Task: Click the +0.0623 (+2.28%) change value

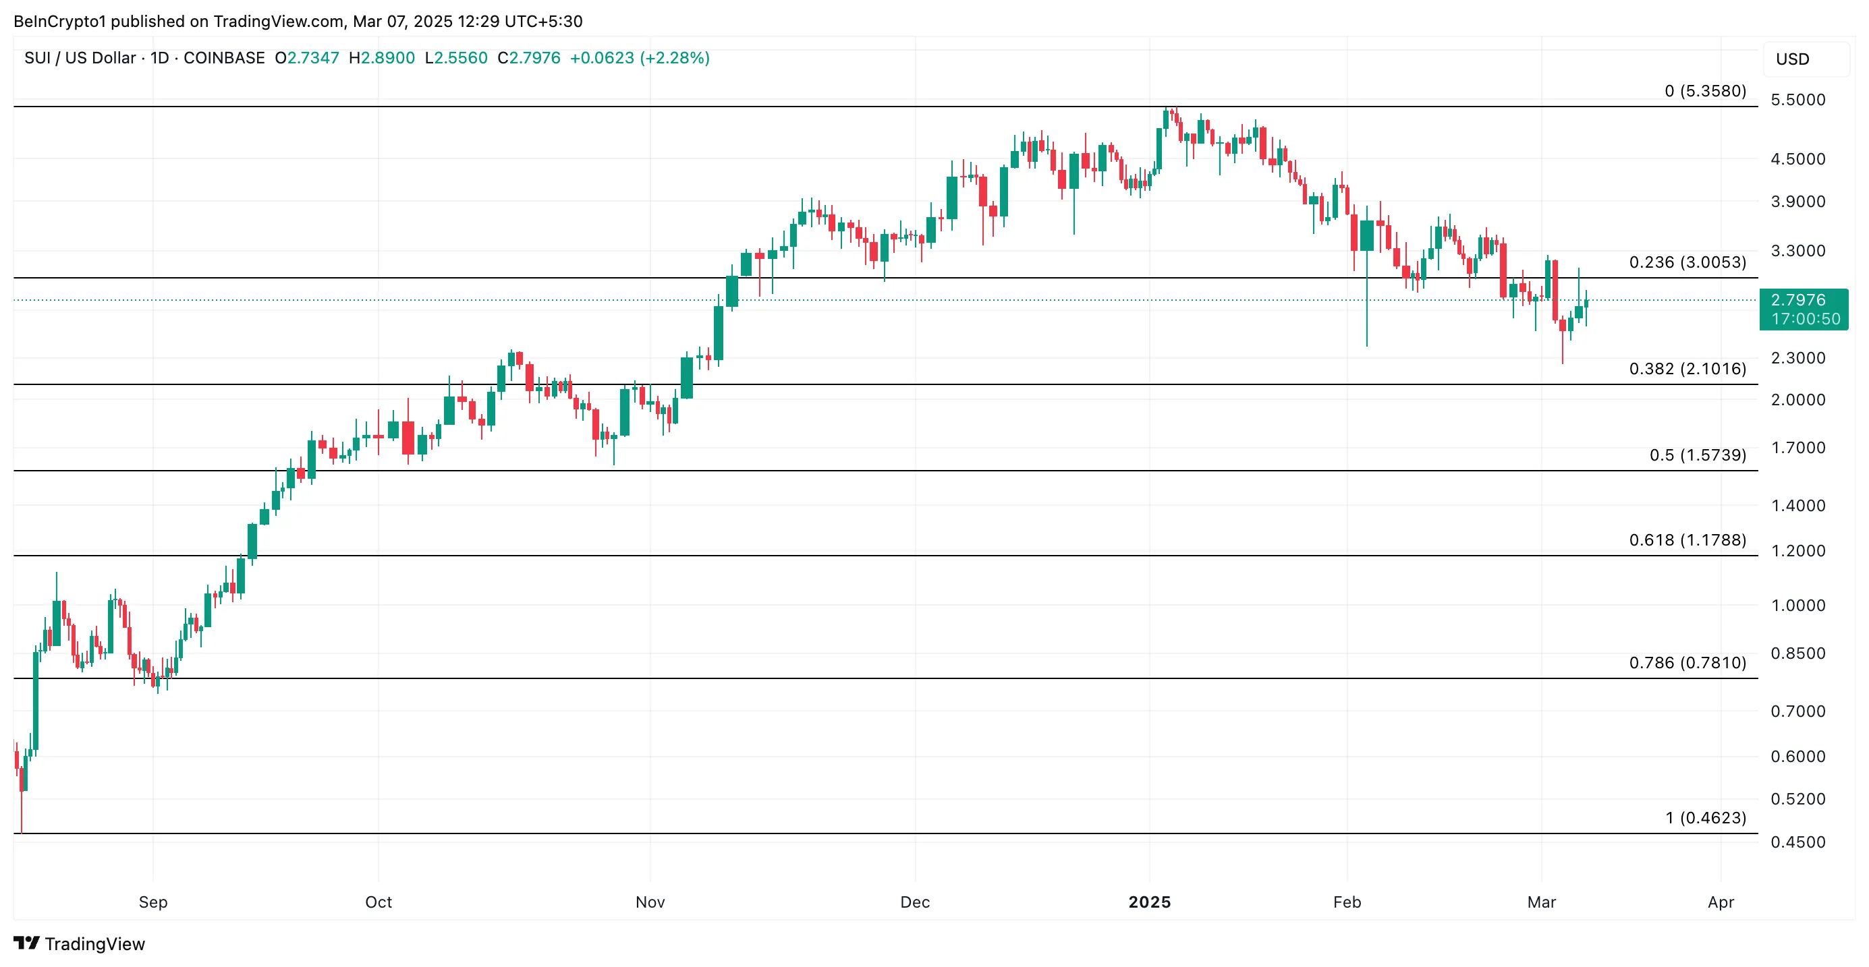Action: point(639,58)
